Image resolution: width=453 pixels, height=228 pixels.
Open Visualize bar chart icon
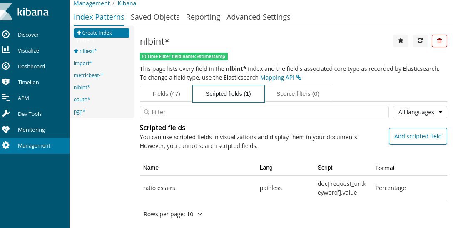click(6, 50)
